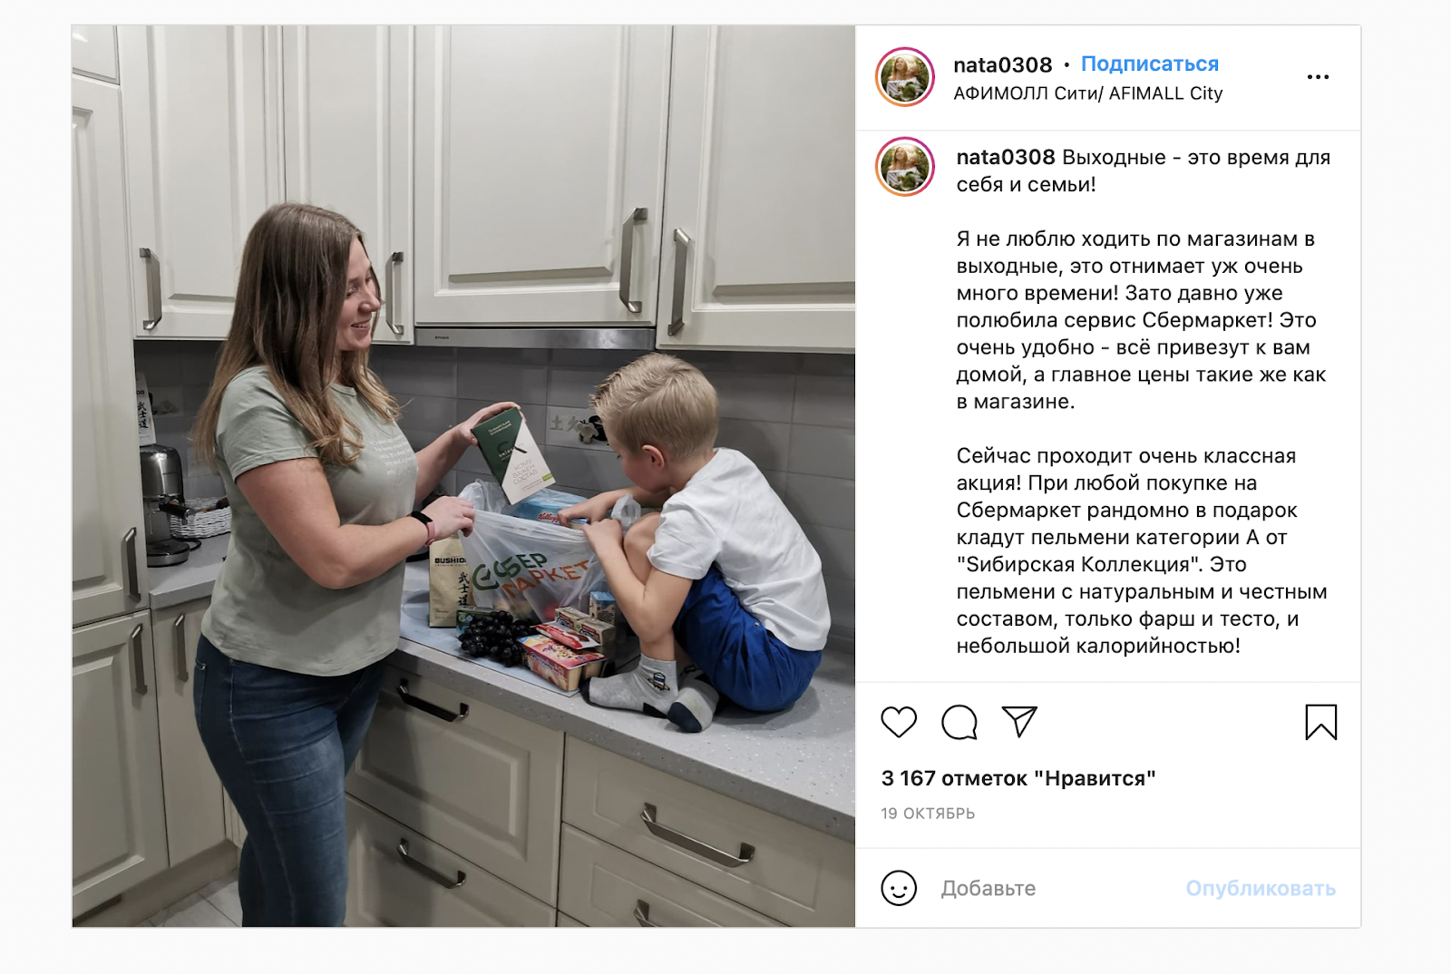Screen dimensions: 1451x974
Task: Click the caption paragraph about Сибирская Коллекция пельмени
Action: pos(1141,550)
